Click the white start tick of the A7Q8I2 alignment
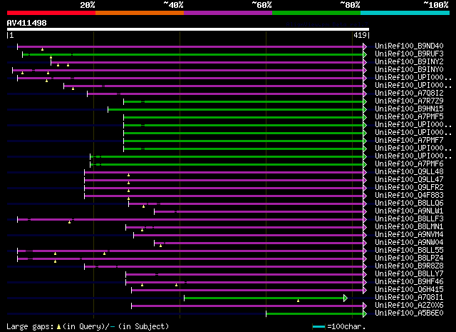The image size is (456, 332). click(x=87, y=94)
